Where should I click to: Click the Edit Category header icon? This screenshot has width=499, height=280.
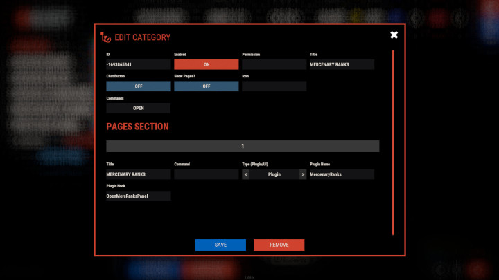(105, 37)
